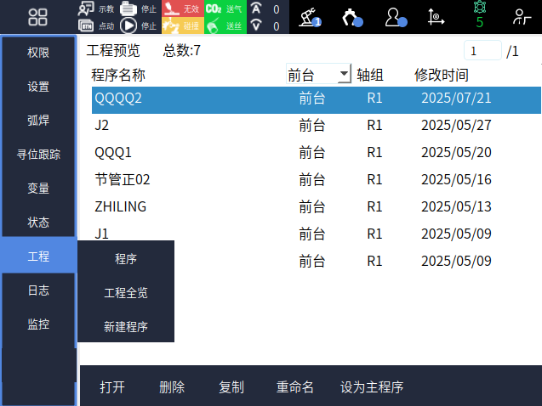Click the coordinate system icon
This screenshot has width=542, height=406.
click(x=436, y=17)
